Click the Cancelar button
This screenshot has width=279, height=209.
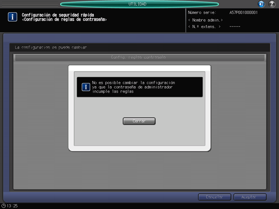click(214, 197)
